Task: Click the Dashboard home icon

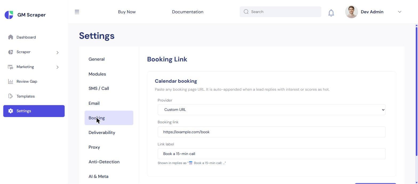Action: coord(10,37)
